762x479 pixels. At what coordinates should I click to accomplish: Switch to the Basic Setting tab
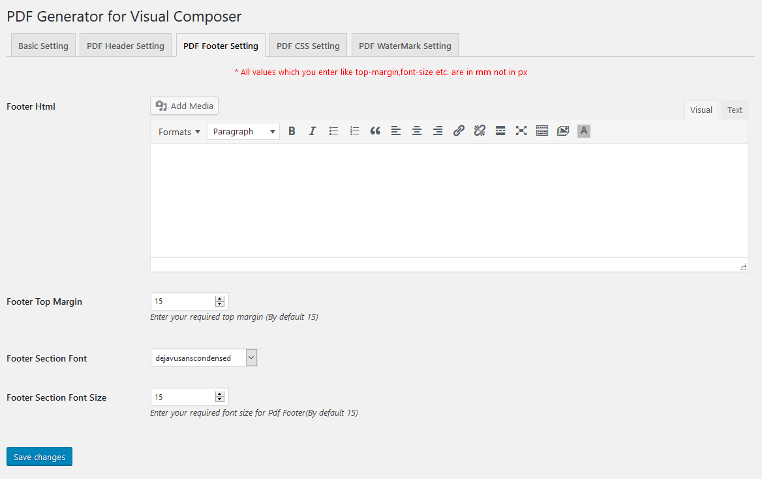point(43,46)
